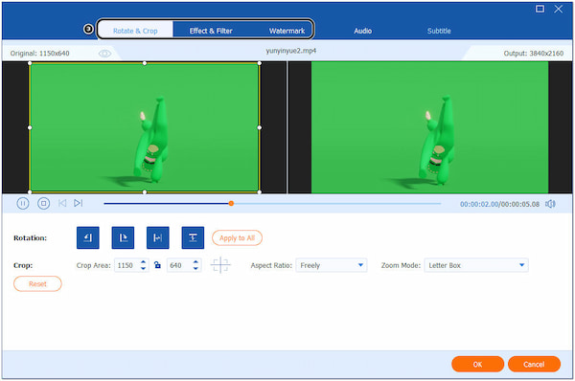Open the Audio tab

click(x=362, y=31)
